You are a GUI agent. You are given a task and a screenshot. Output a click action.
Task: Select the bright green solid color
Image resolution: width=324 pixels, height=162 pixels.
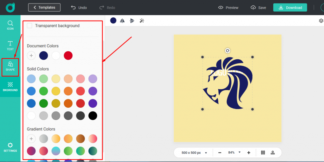44,91
